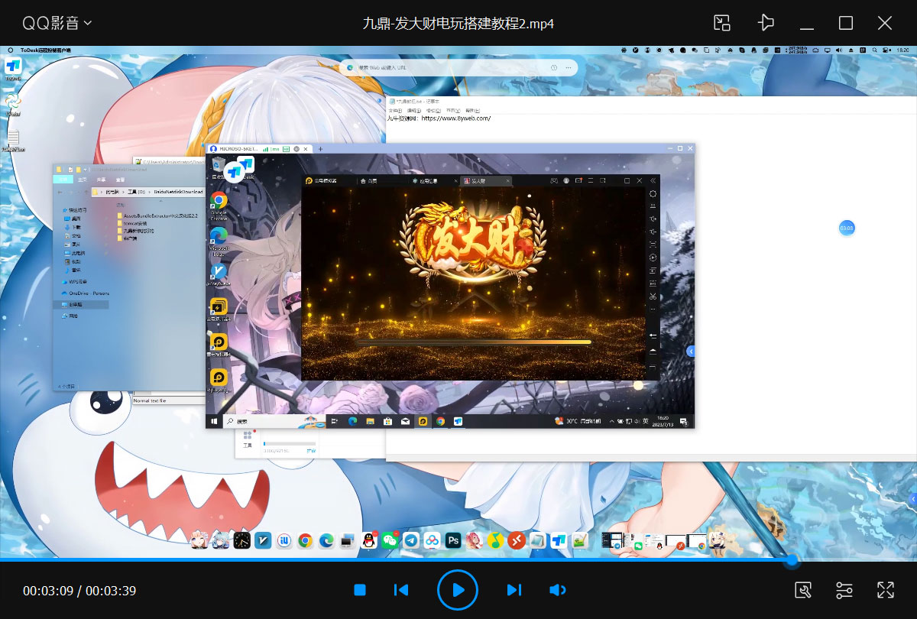Enter fullscreen mode
917x619 pixels.
[x=886, y=590]
